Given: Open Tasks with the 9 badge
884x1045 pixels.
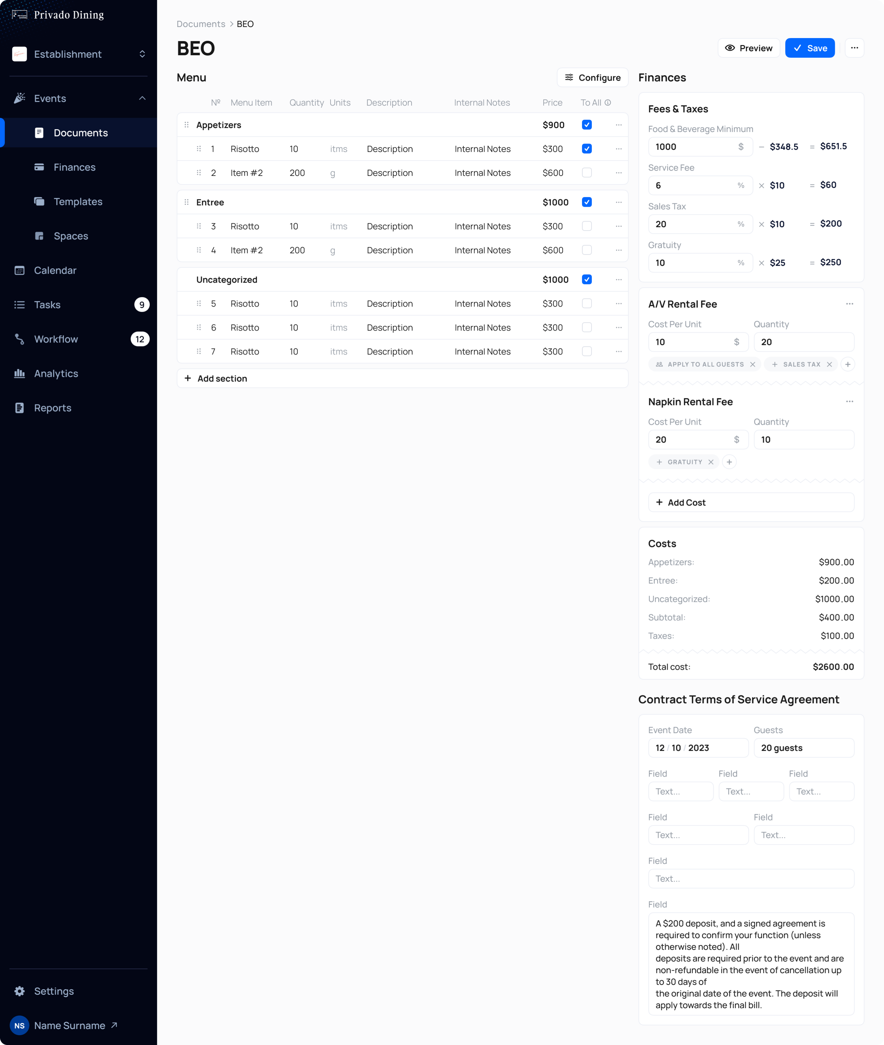Looking at the screenshot, I should [x=47, y=304].
